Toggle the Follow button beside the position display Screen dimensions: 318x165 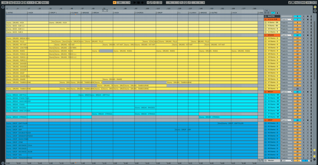coord(115,2)
